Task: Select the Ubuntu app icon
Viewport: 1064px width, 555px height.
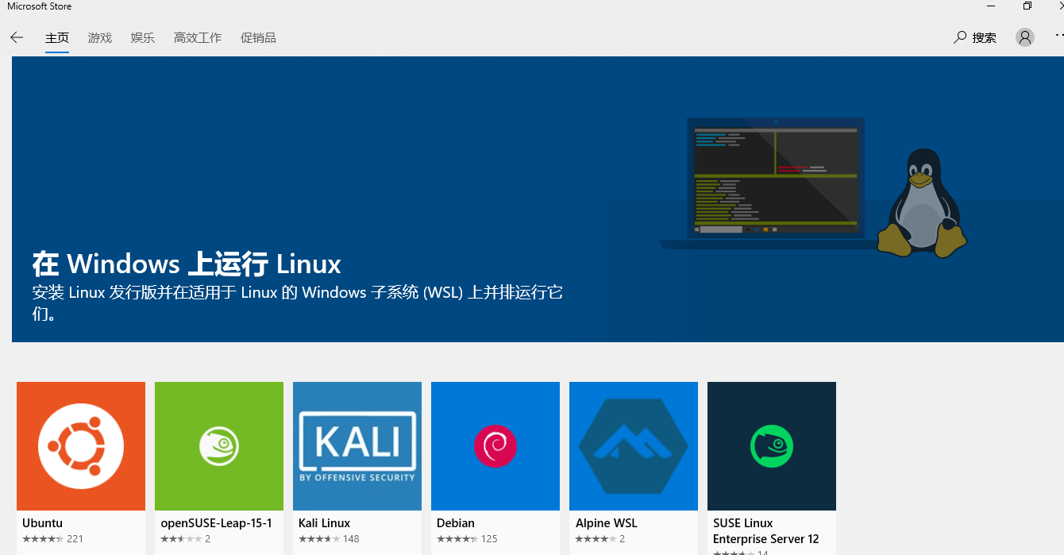Action: pyautogui.click(x=80, y=445)
